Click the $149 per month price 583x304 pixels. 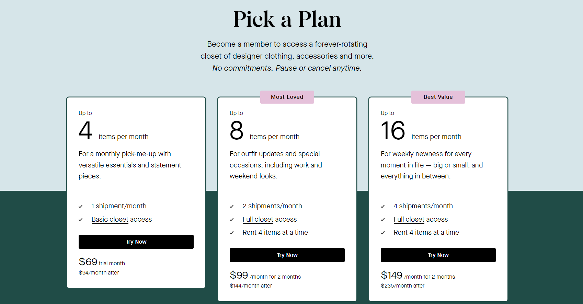tap(391, 276)
